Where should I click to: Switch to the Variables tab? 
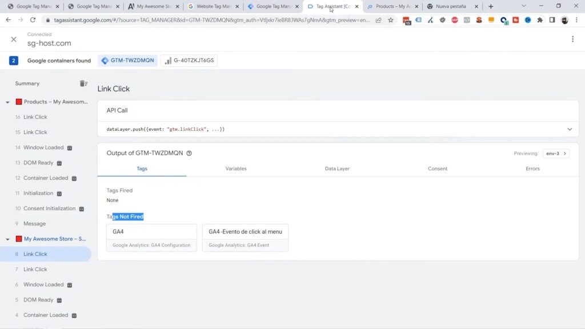[x=236, y=168]
